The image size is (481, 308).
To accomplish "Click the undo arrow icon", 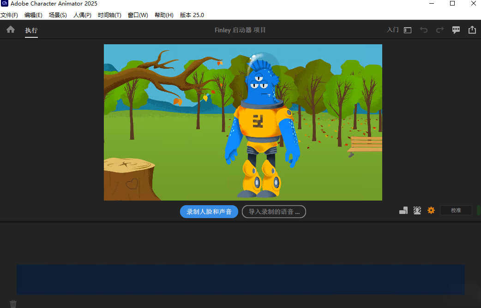I will tap(424, 30).
